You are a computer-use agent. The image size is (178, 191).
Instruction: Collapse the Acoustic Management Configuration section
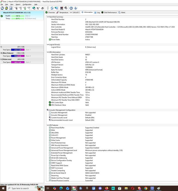[x=48, y=110]
